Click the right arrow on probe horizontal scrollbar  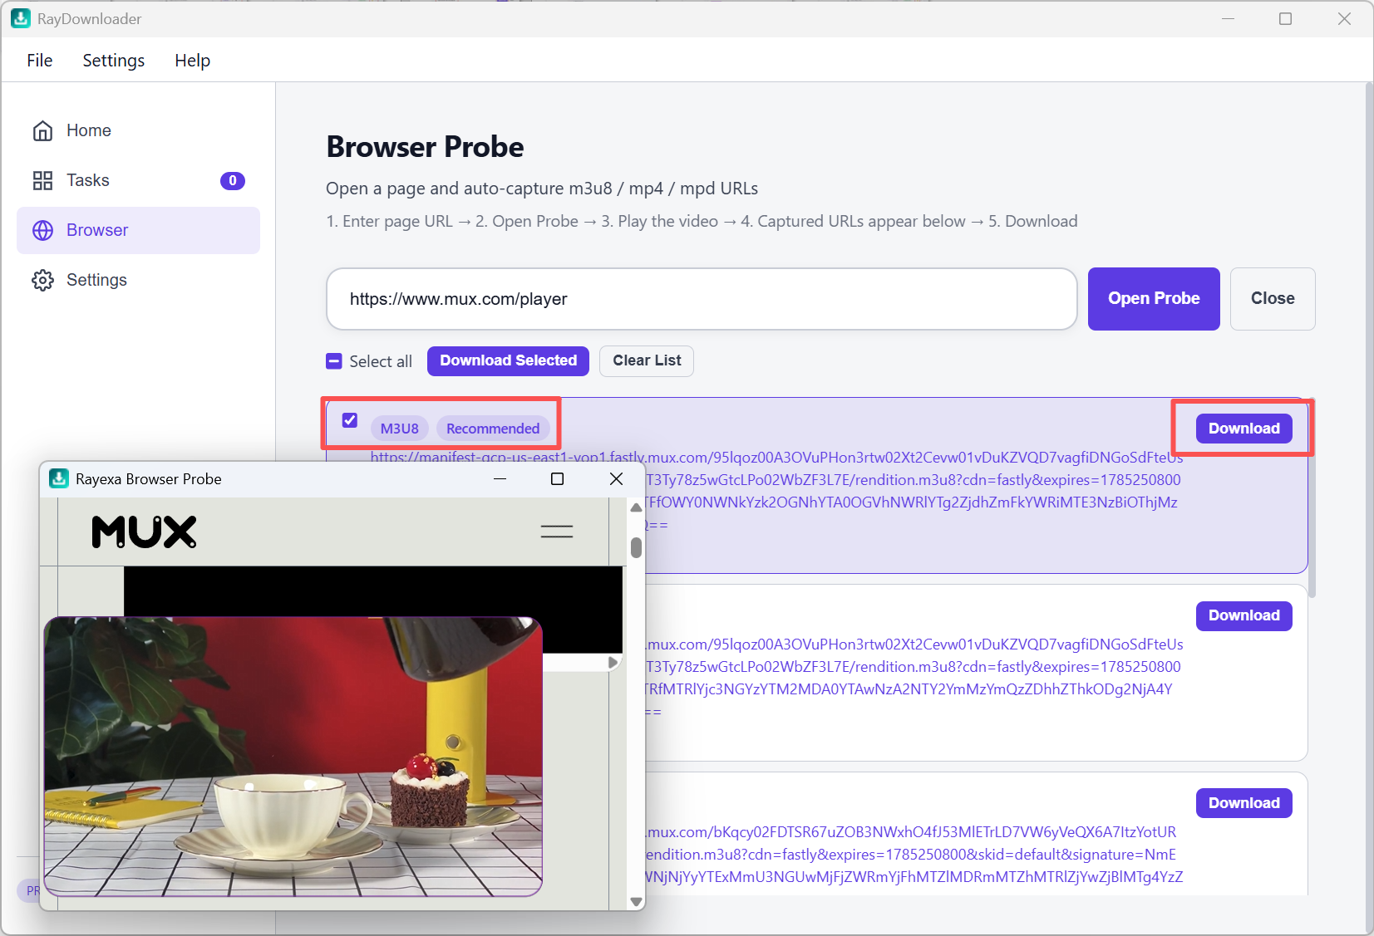(x=613, y=663)
